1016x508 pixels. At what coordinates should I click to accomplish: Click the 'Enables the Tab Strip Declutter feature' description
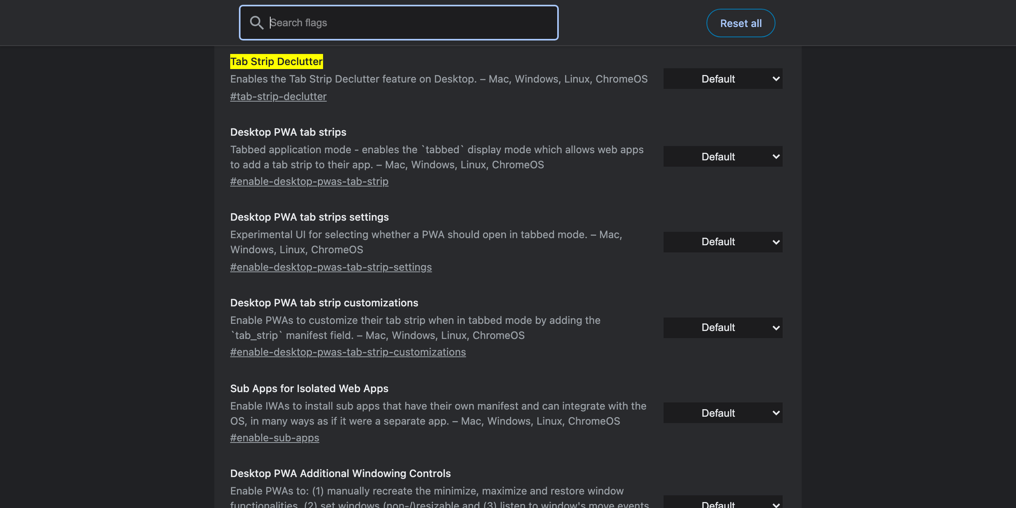tap(439, 79)
